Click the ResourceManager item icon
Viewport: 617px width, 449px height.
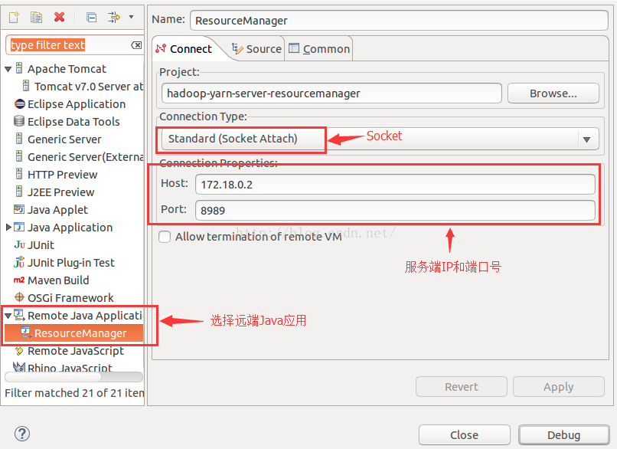click(x=26, y=333)
